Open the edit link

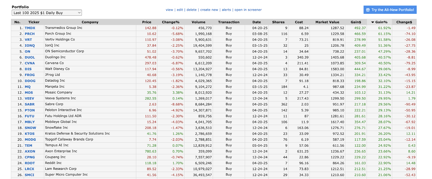tap(180, 10)
